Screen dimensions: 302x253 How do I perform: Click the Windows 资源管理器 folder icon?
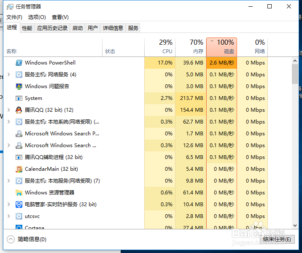coord(19,193)
